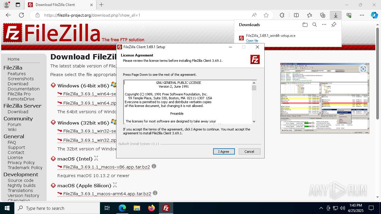381x214 pixels.
Task: Open more options in Downloads panel
Action: tap(324, 25)
